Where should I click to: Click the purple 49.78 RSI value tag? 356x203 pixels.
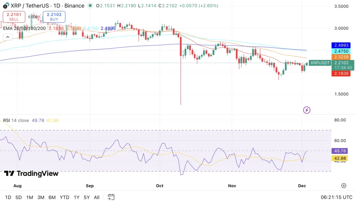[340, 151]
